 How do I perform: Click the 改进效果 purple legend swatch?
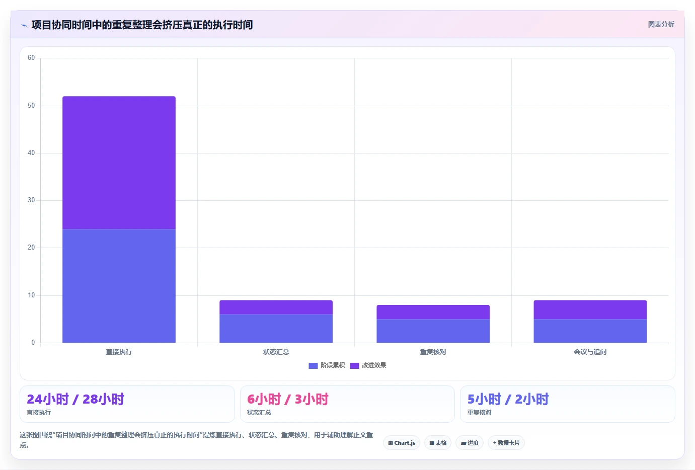pos(354,365)
